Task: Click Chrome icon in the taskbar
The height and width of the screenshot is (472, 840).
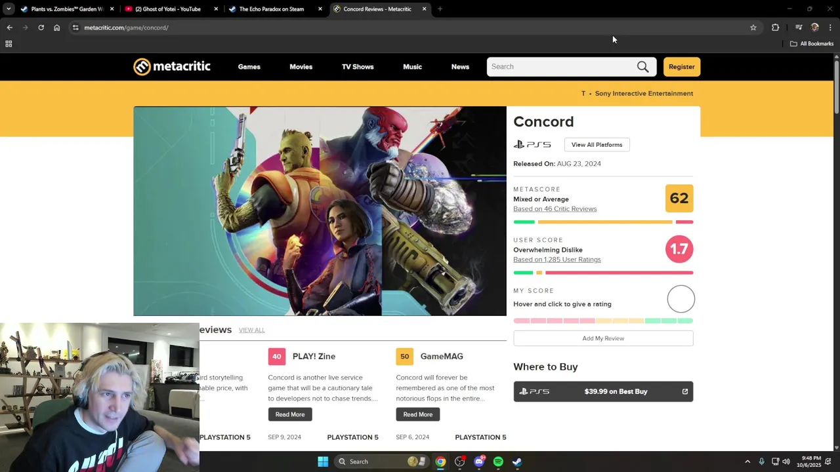Action: click(x=440, y=462)
